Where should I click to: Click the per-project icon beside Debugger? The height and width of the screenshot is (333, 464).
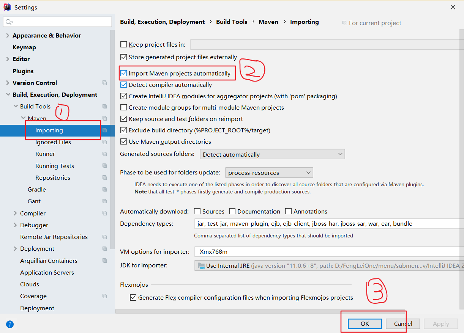coord(104,225)
